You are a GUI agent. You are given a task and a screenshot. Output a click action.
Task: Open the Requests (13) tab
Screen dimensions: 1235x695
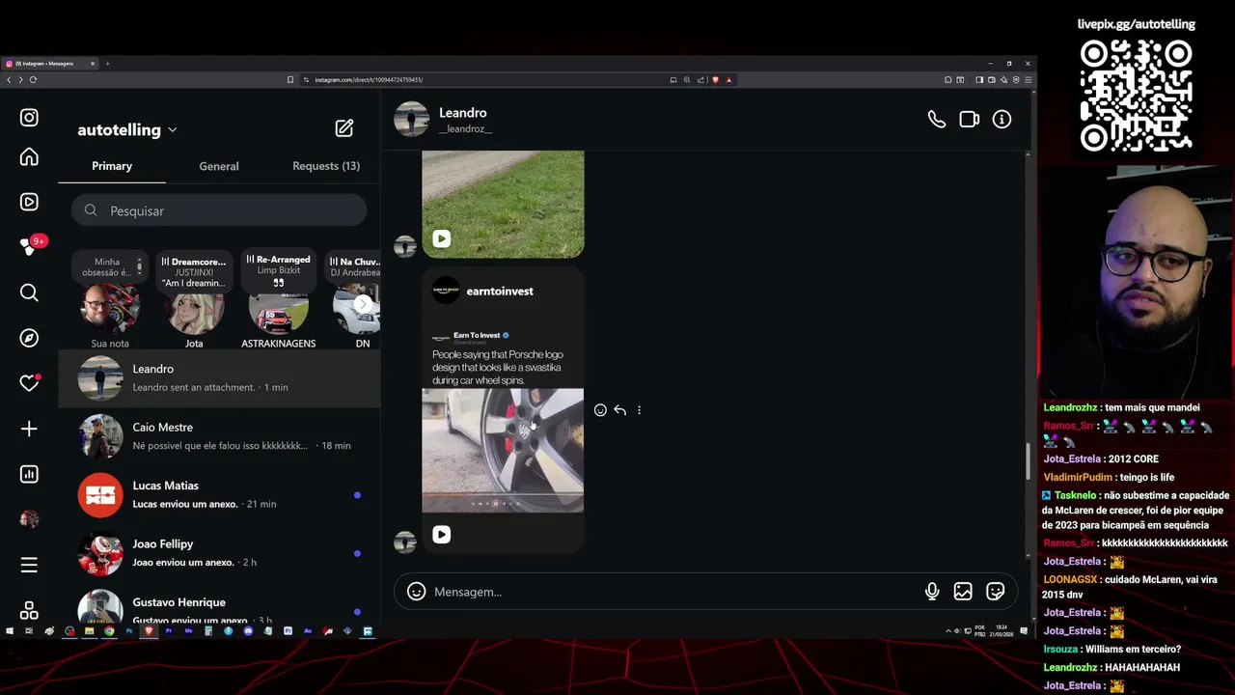(326, 166)
